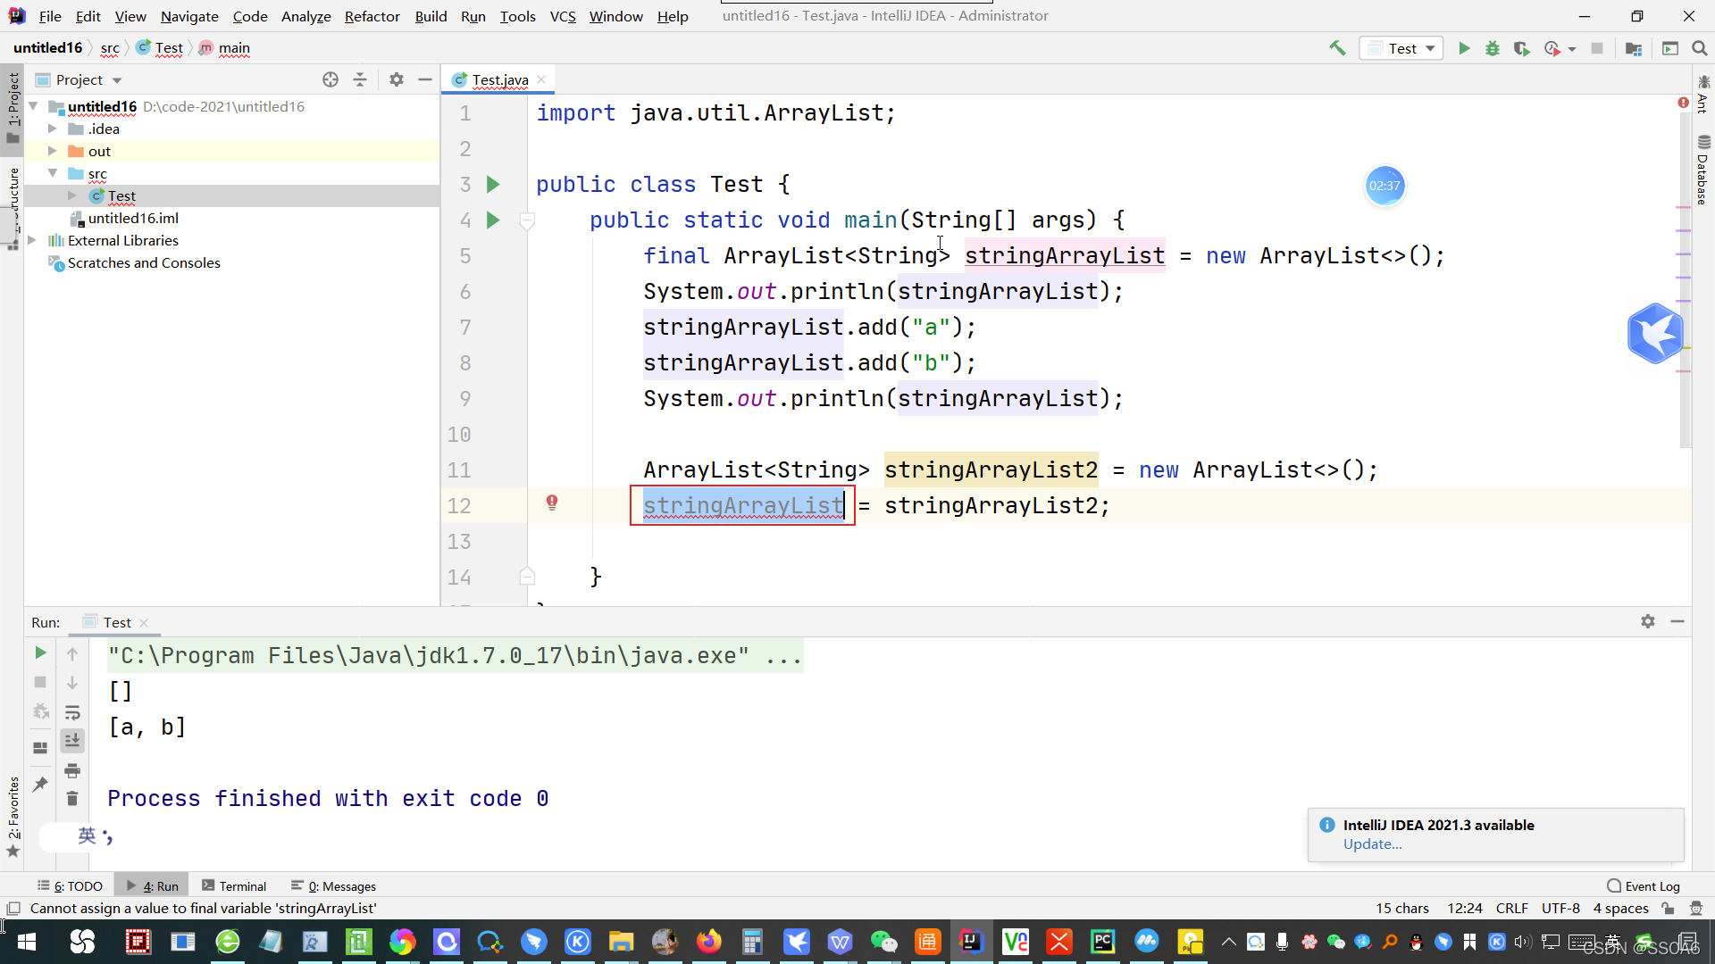Open Project Structure icon in toolbar
The width and height of the screenshot is (1715, 964).
click(1634, 48)
